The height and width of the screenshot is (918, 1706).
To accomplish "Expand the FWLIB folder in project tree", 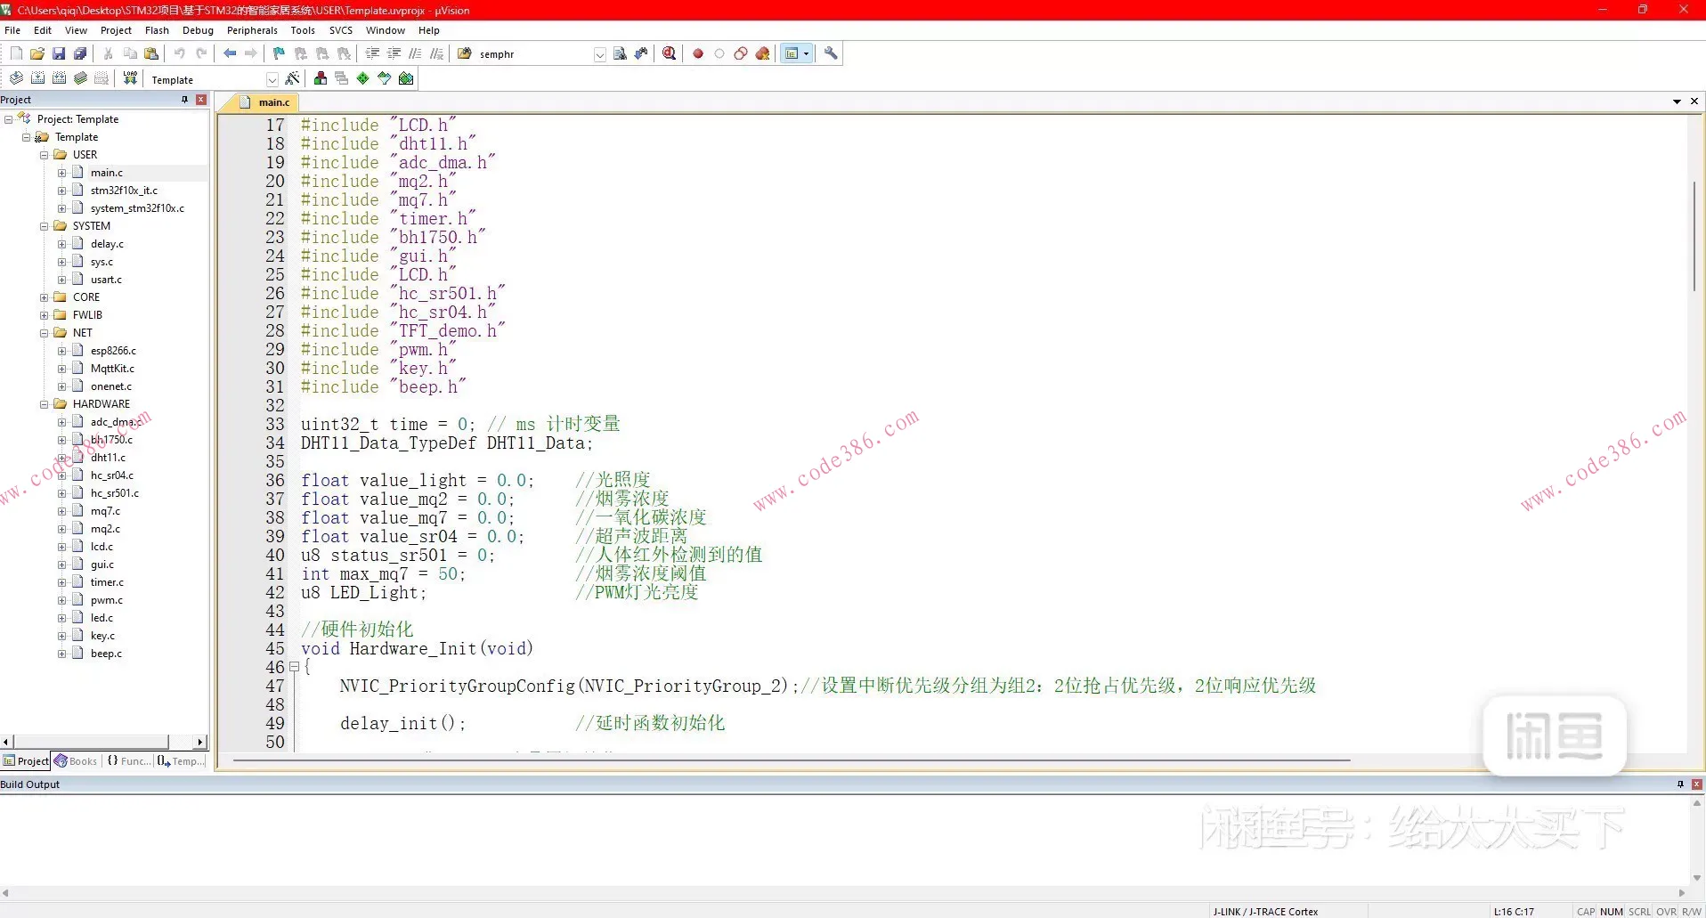I will [x=44, y=315].
